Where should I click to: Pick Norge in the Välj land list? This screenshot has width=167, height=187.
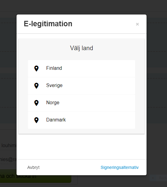(82, 103)
